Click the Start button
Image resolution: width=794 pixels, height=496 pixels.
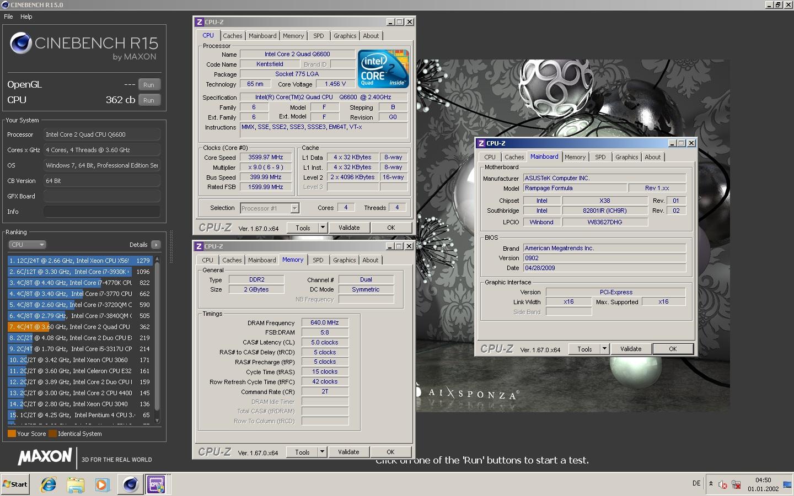[15, 484]
